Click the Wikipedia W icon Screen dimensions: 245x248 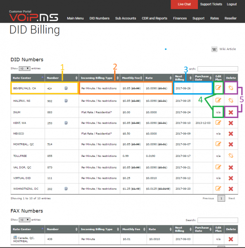(x=214, y=49)
